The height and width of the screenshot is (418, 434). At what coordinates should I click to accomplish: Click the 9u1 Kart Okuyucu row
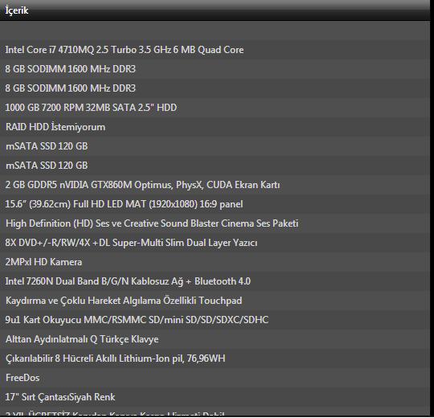[215, 320]
